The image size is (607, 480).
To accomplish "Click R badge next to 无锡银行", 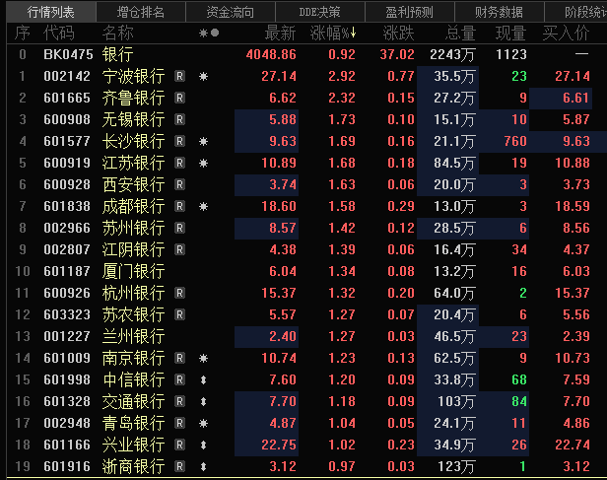I will coord(179,119).
